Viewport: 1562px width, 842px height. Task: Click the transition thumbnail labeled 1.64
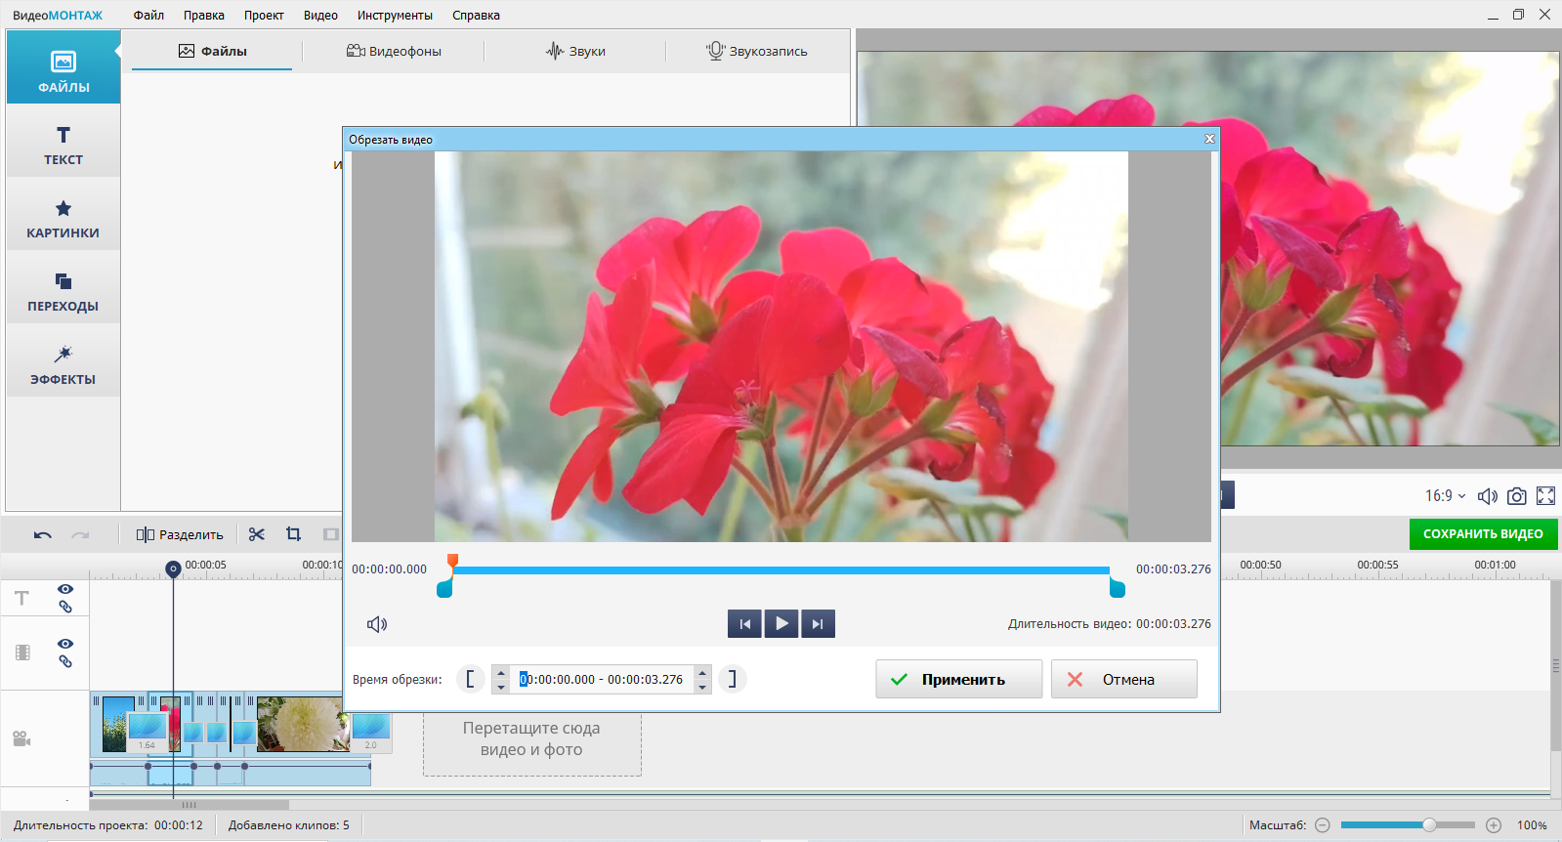click(x=147, y=732)
